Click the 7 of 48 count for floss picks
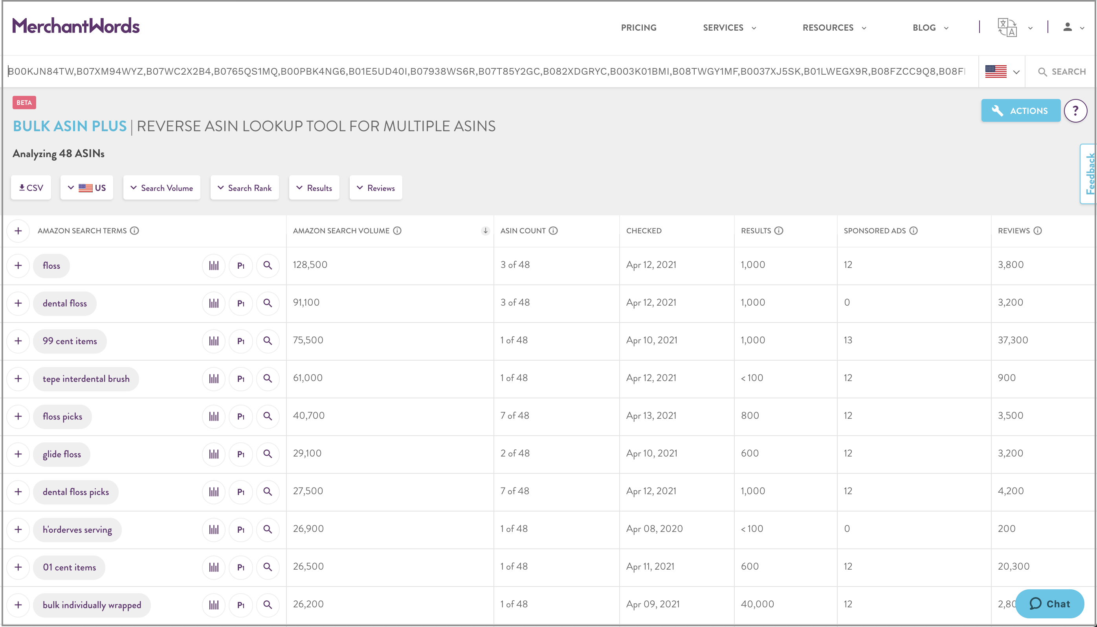The image size is (1097, 627). coord(515,416)
